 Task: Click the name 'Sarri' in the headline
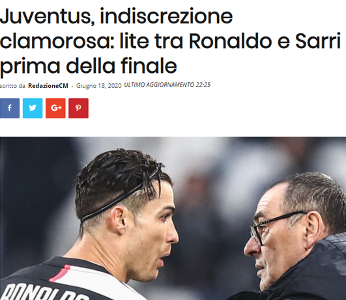pyautogui.click(x=318, y=41)
